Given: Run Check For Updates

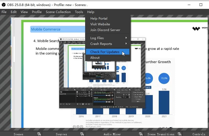Looking at the screenshot, I should click(x=108, y=52).
